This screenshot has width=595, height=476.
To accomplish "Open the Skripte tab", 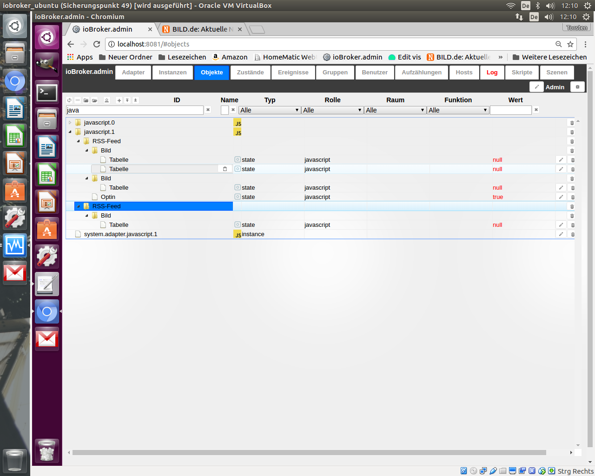I will tap(522, 73).
